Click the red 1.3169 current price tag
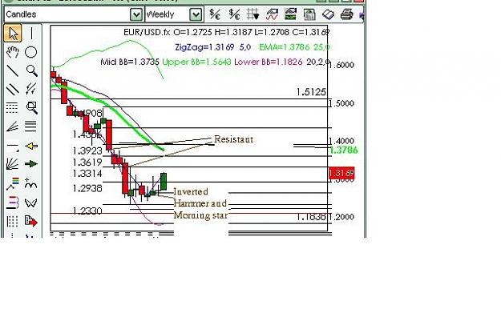This screenshot has width=501, height=313. click(341, 173)
